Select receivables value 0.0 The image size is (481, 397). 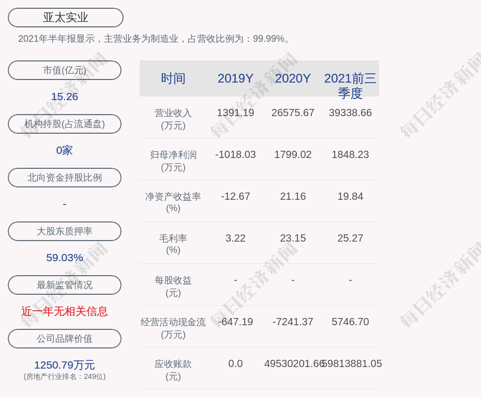point(235,363)
